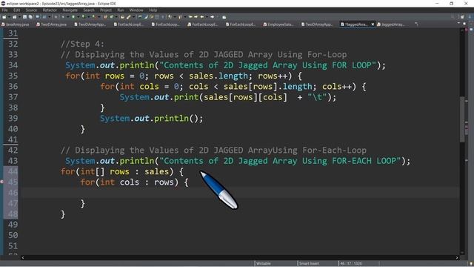
Task: Maximize the editor area icon
Action: pyautogui.click(x=464, y=23)
